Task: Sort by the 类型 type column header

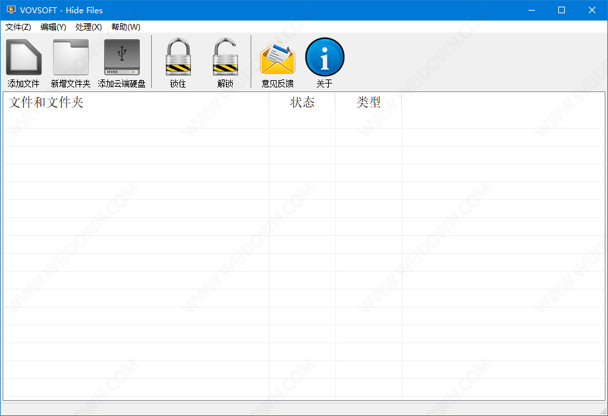Action: pos(369,102)
